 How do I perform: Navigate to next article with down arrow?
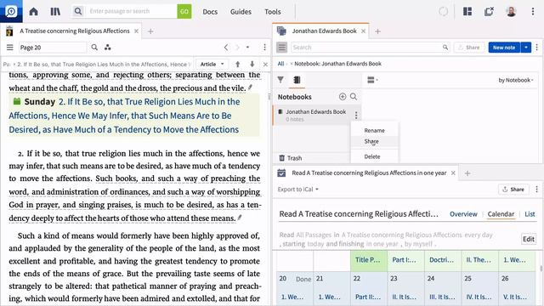252,65
